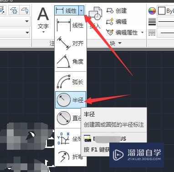The image size is (174, 172).
Task: Select the 直径 diameter dimension option
Action: pos(69,118)
